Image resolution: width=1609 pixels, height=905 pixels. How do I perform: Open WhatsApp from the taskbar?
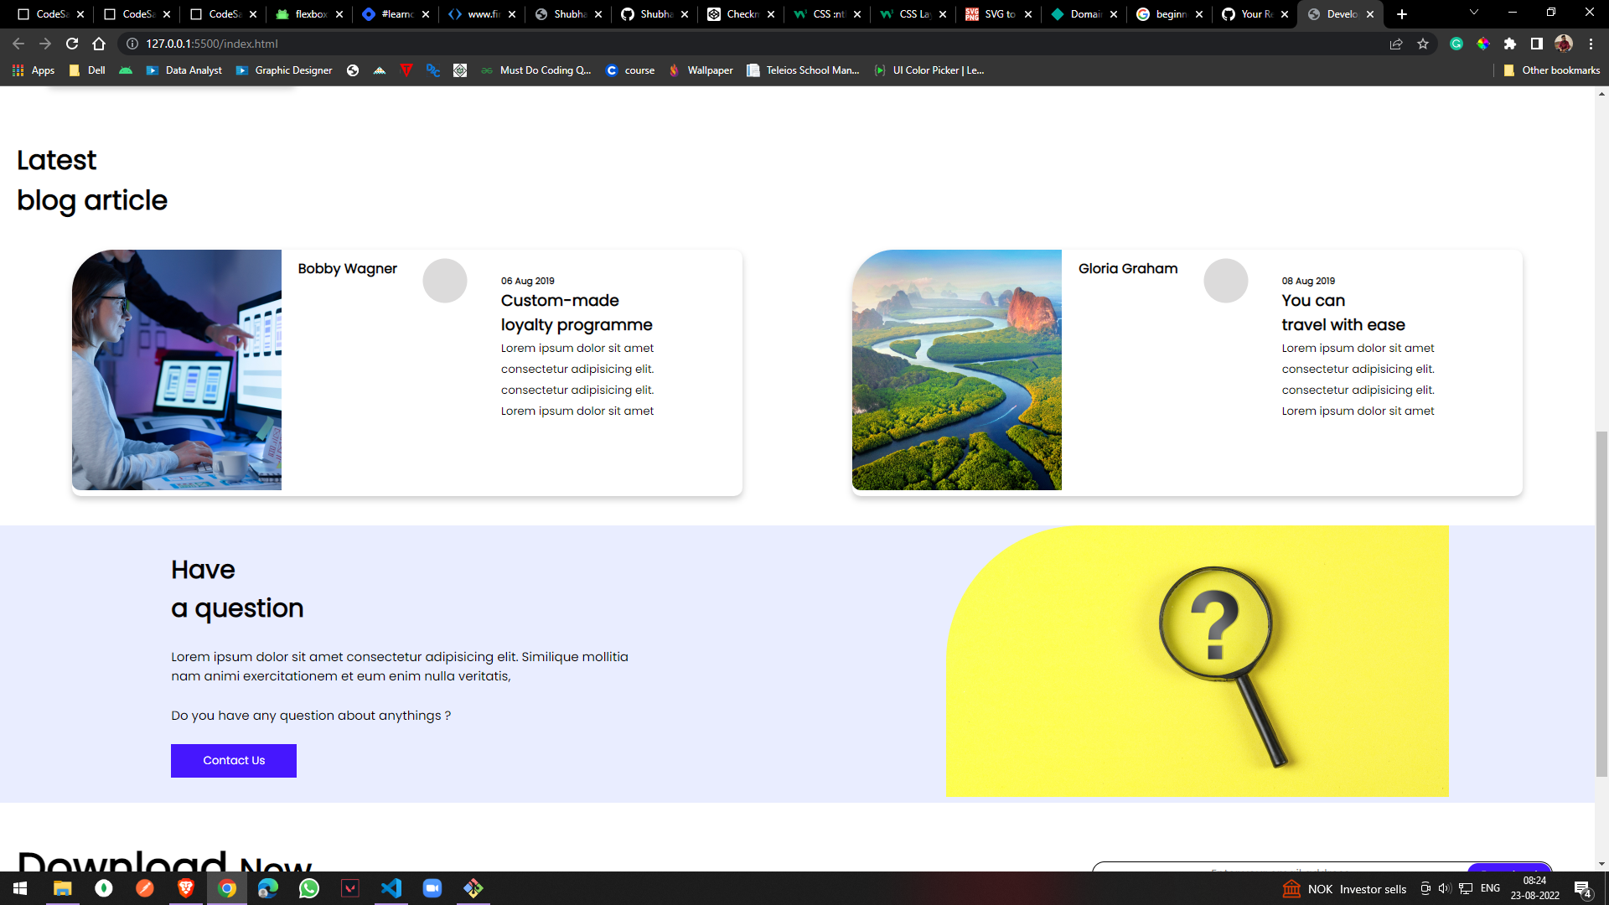click(309, 888)
